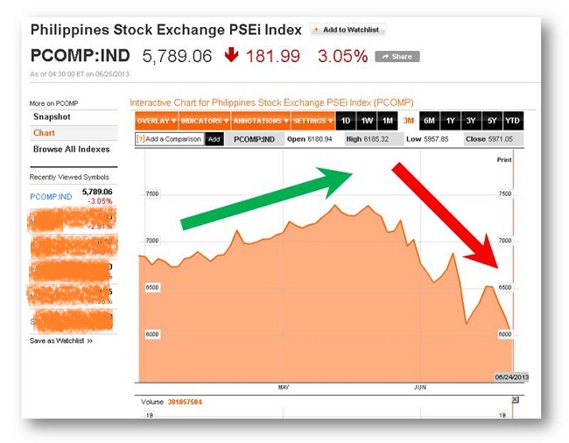Expand the Settings dropdown

[x=313, y=121]
